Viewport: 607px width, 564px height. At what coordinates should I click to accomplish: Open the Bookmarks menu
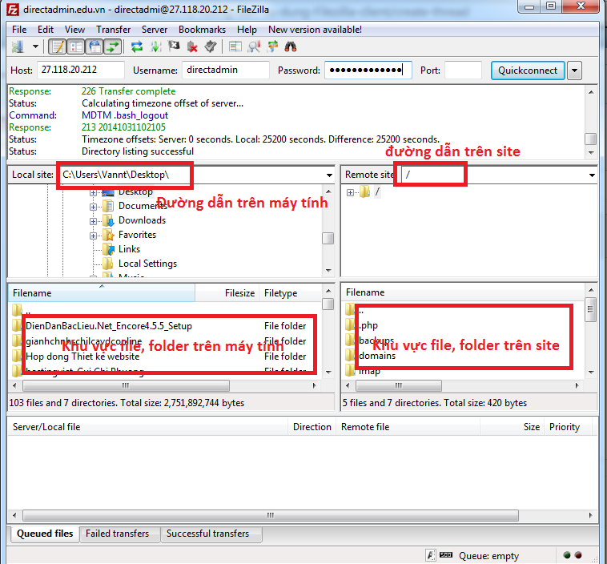click(202, 30)
